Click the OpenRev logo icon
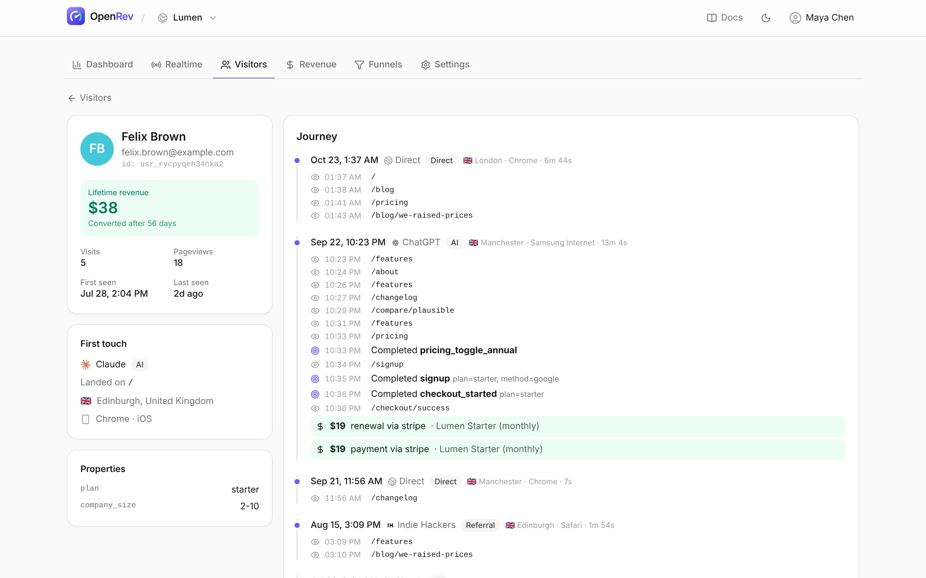Screen dimensions: 926x578 [x=76, y=17]
